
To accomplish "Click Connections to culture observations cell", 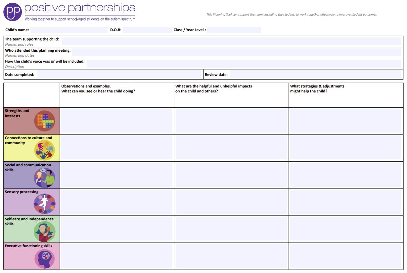I will (117, 148).
